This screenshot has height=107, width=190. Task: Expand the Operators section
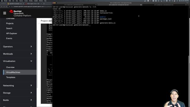tap(18, 46)
